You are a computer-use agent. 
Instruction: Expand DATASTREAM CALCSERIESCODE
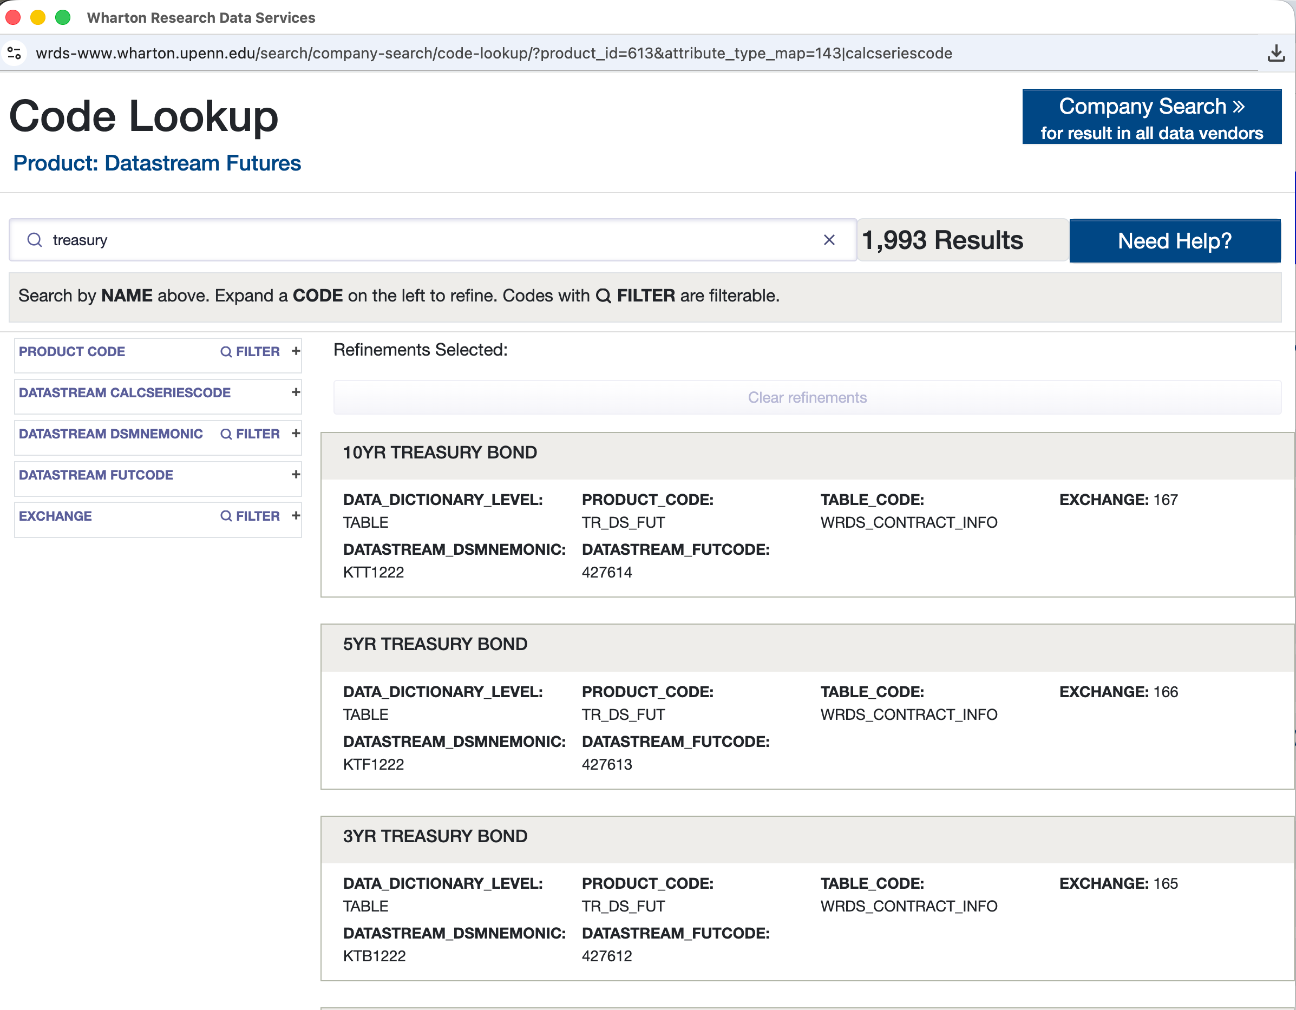(295, 392)
